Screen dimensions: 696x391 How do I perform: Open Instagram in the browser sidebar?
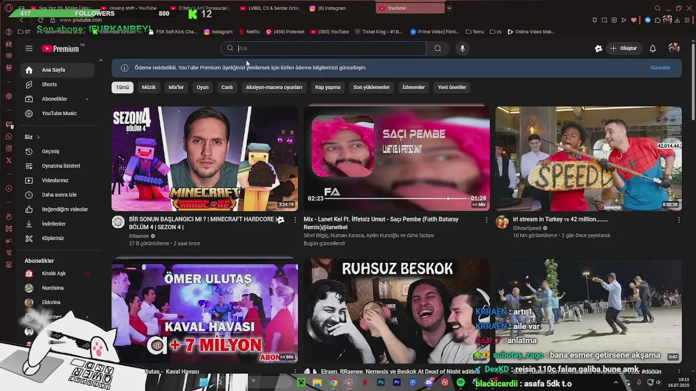pos(9,148)
